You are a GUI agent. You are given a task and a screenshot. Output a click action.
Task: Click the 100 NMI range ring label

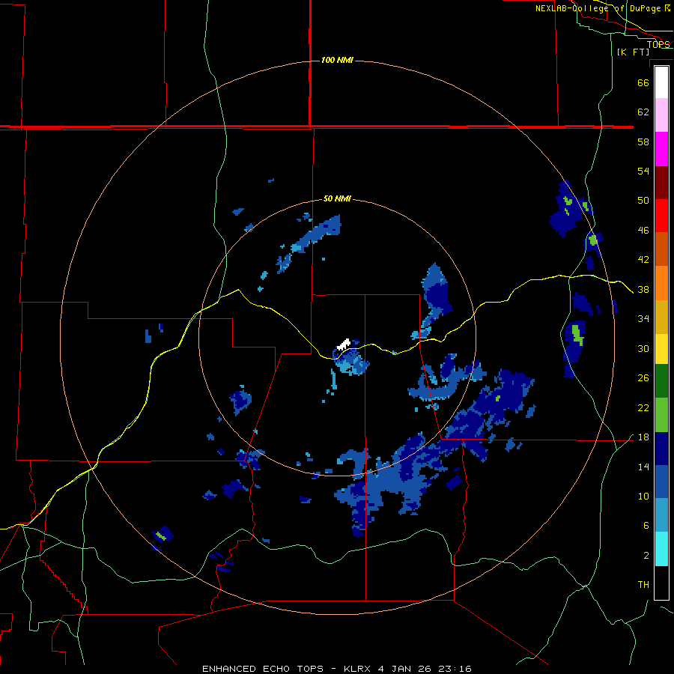337,60
